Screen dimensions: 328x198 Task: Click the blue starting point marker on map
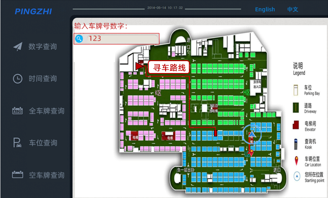click(x=251, y=134)
